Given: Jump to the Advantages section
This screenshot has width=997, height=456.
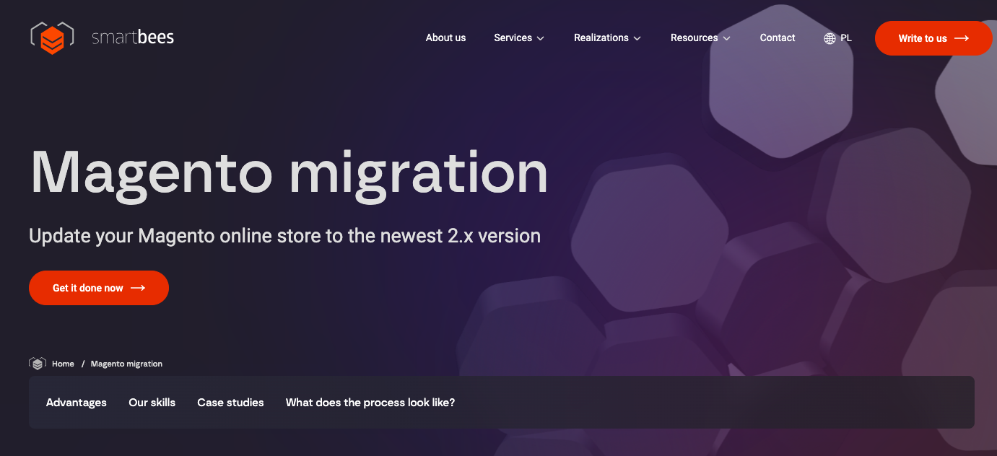Looking at the screenshot, I should click(76, 403).
